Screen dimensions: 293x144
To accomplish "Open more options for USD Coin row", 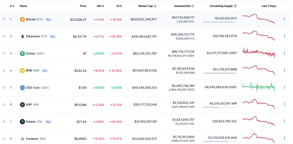I will click(285, 87).
